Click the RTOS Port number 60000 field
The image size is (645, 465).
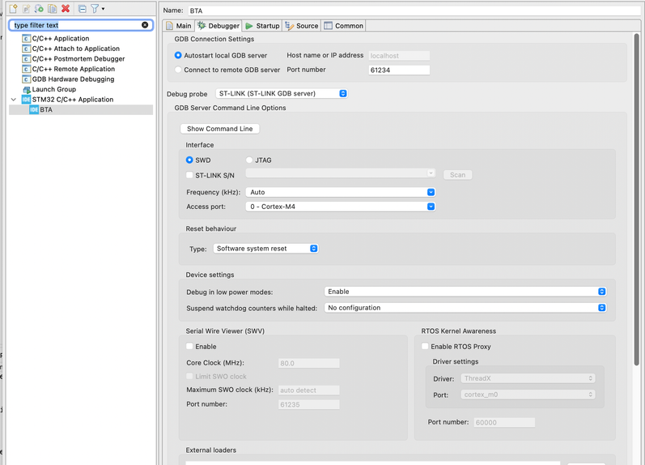click(x=504, y=422)
